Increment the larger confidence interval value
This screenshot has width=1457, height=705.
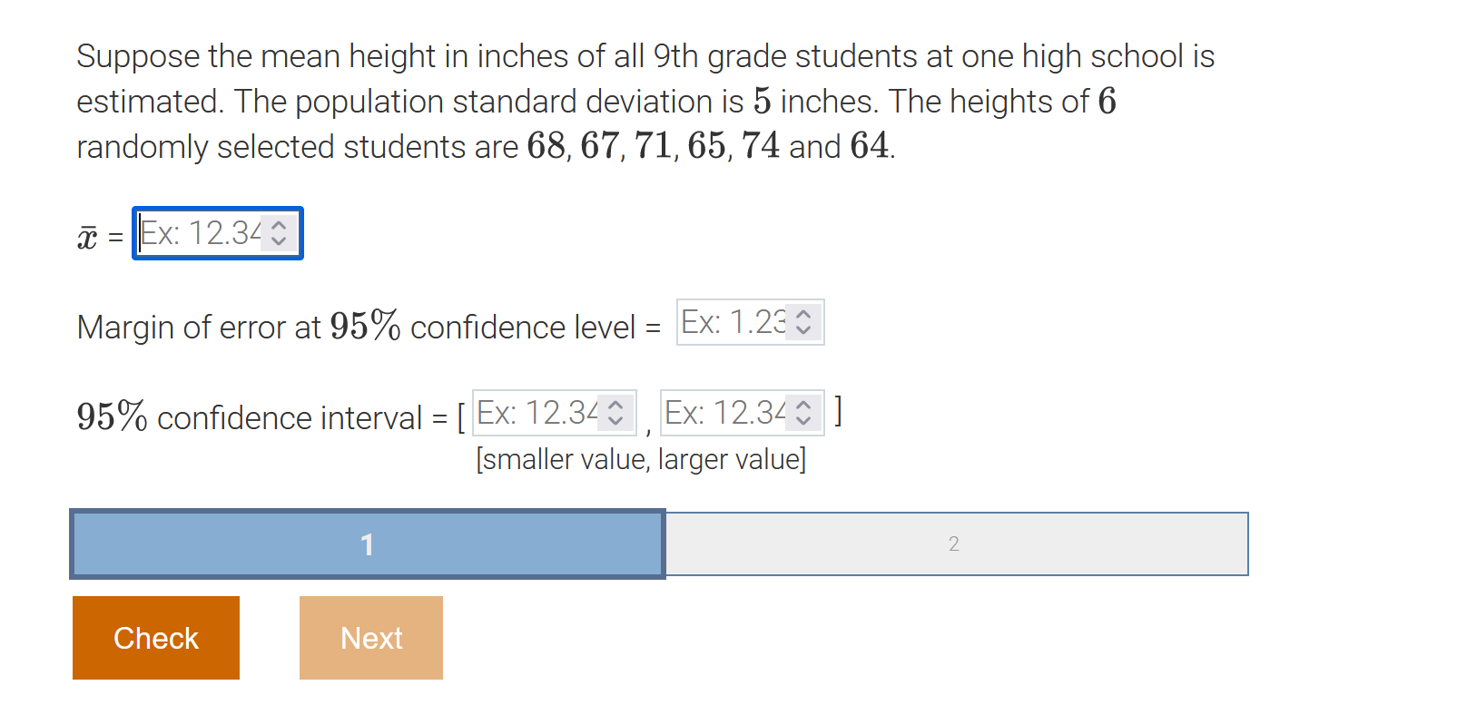tap(802, 406)
